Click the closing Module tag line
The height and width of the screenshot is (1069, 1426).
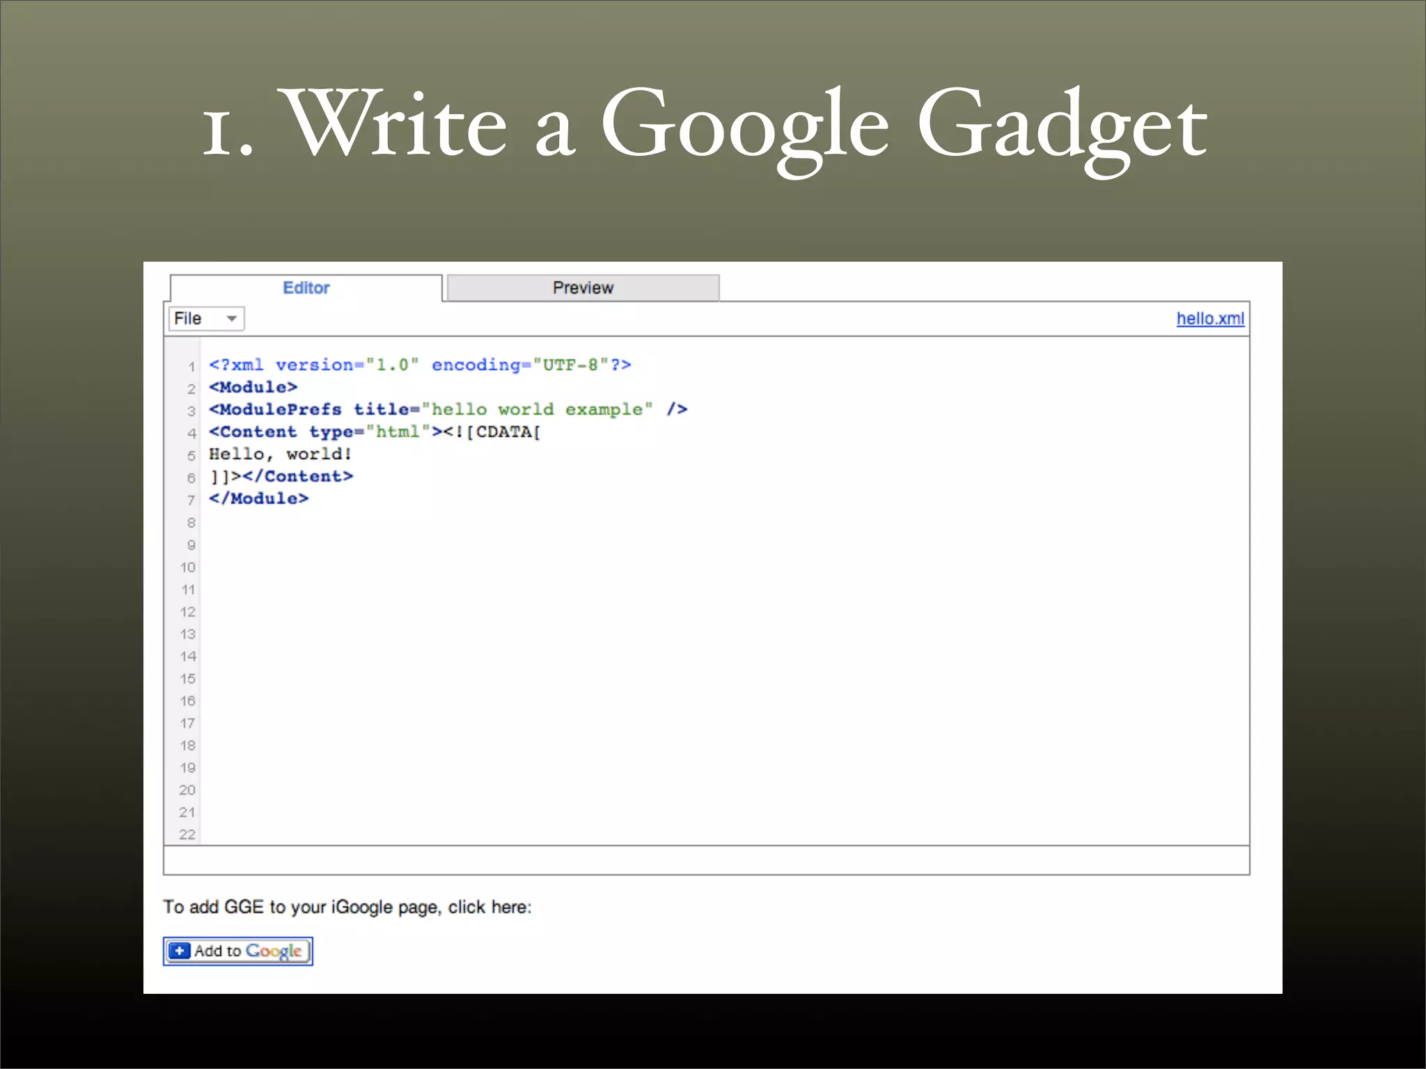tap(258, 498)
